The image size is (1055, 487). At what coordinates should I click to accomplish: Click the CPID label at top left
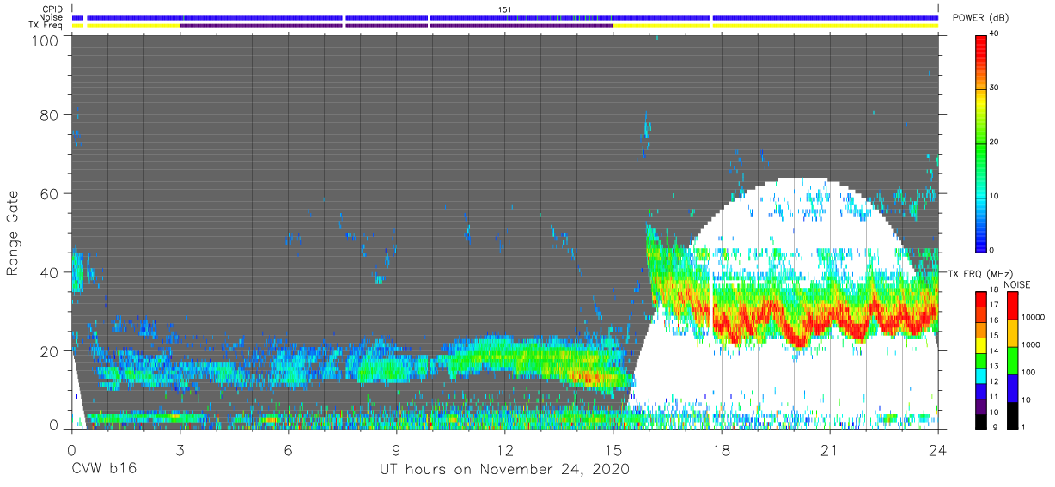tap(52, 9)
